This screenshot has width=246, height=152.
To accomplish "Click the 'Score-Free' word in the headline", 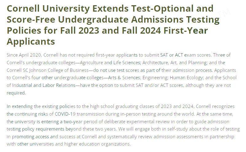I will point(31,19).
